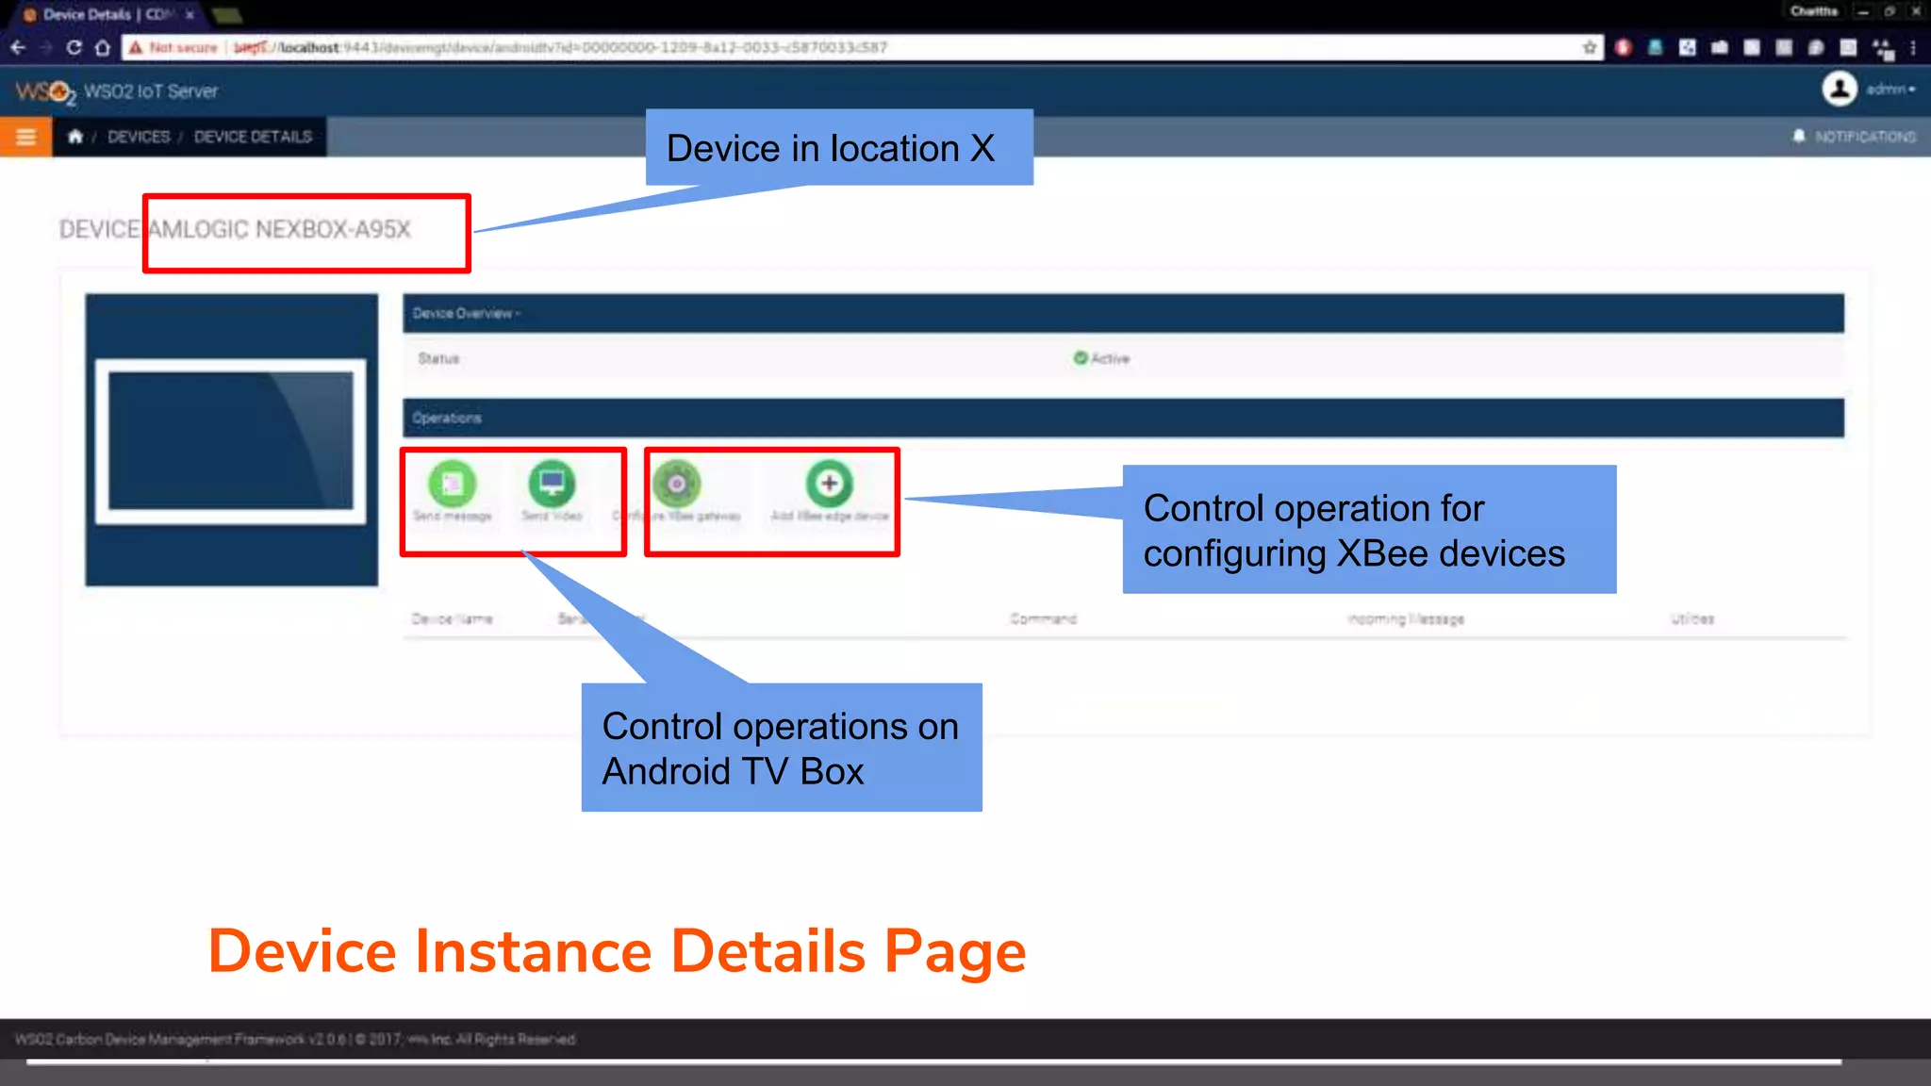Viewport: 1931px width, 1086px height.
Task: Click the 'Utilities' column header
Action: [x=1692, y=619]
